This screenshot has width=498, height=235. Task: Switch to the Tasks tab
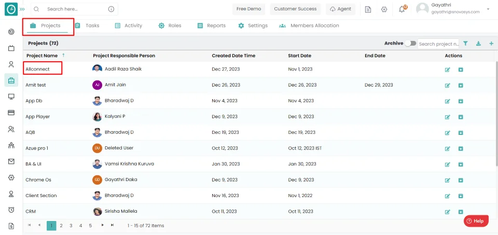pos(87,26)
